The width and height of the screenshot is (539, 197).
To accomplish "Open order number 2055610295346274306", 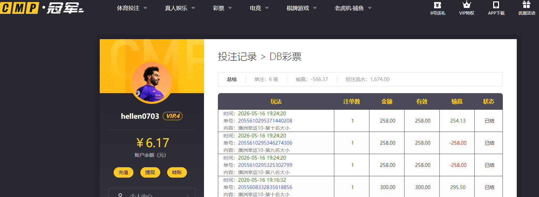I will (x=265, y=143).
